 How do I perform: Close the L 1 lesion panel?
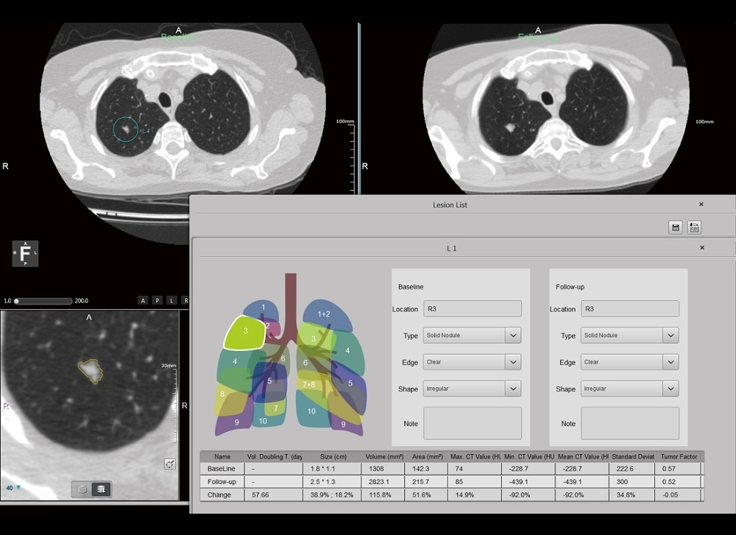pos(701,248)
